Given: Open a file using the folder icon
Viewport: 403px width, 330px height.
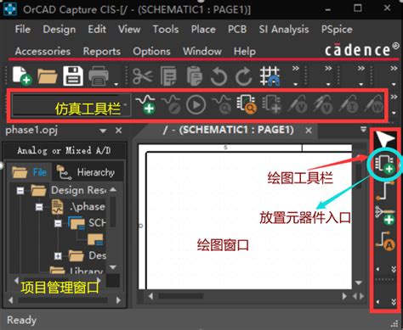Looking at the screenshot, I should [48, 76].
